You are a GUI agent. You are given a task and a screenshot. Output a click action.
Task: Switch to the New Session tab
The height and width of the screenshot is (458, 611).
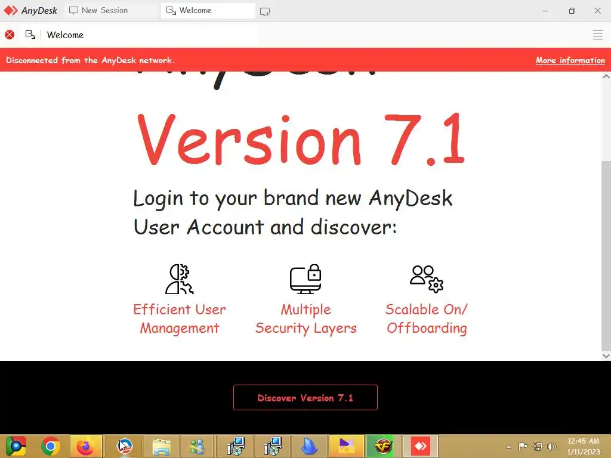(105, 11)
